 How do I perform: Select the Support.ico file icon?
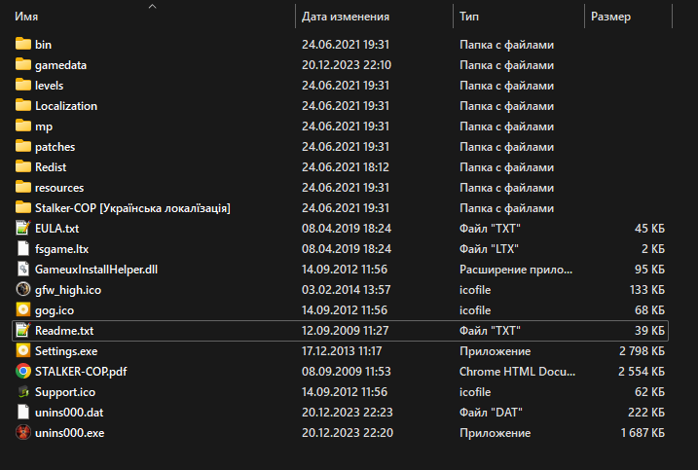[23, 391]
